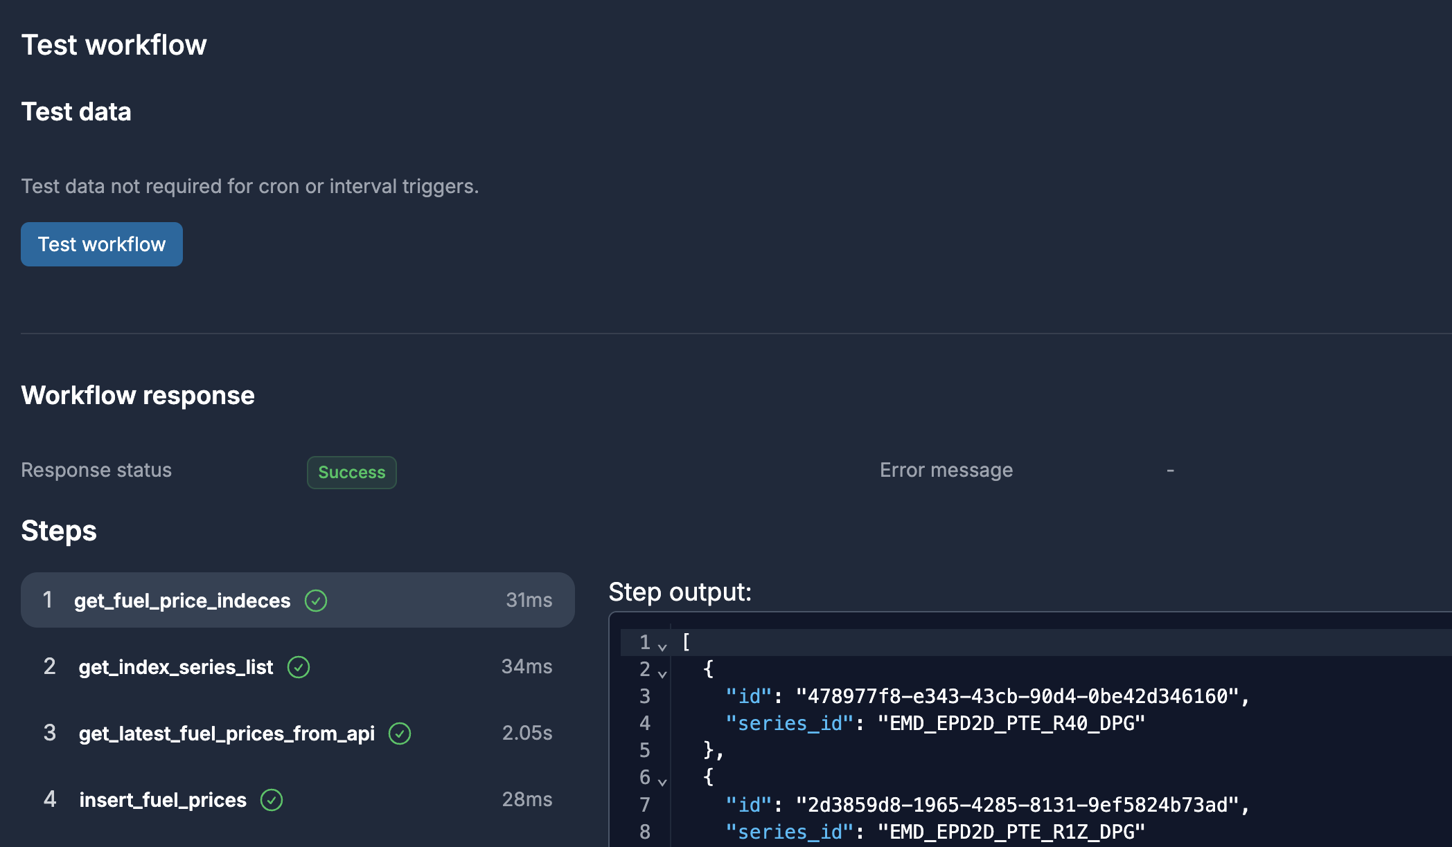Viewport: 1452px width, 847px height.
Task: Click the Success status badge
Action: coord(351,472)
